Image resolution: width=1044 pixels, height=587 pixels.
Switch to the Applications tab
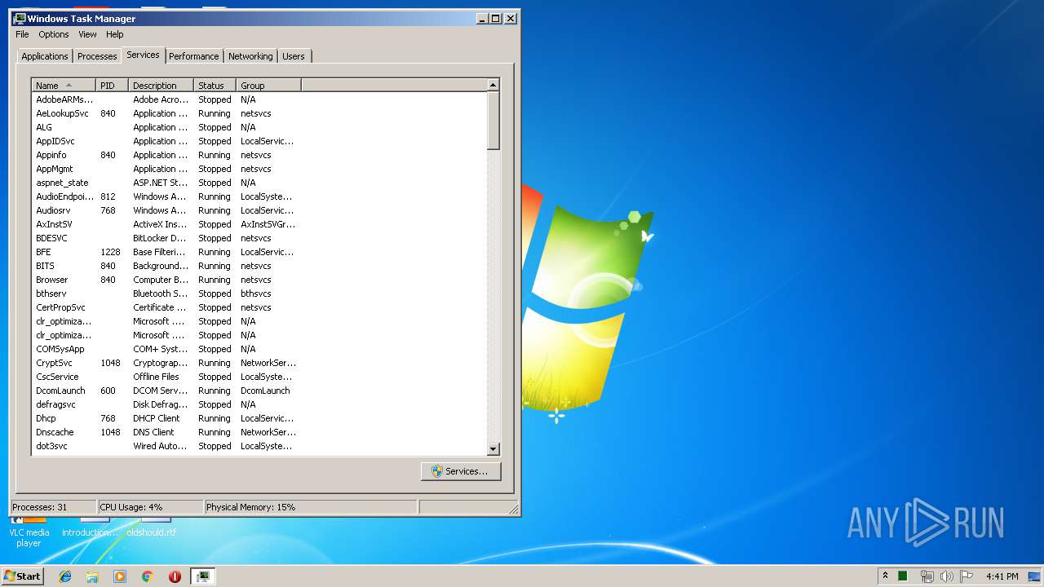click(x=45, y=56)
